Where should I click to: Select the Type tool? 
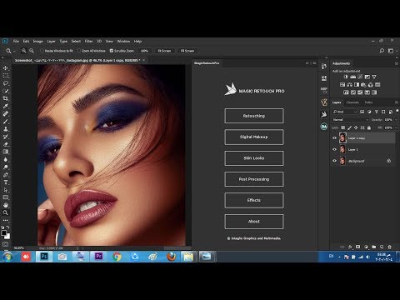[x=6, y=182]
